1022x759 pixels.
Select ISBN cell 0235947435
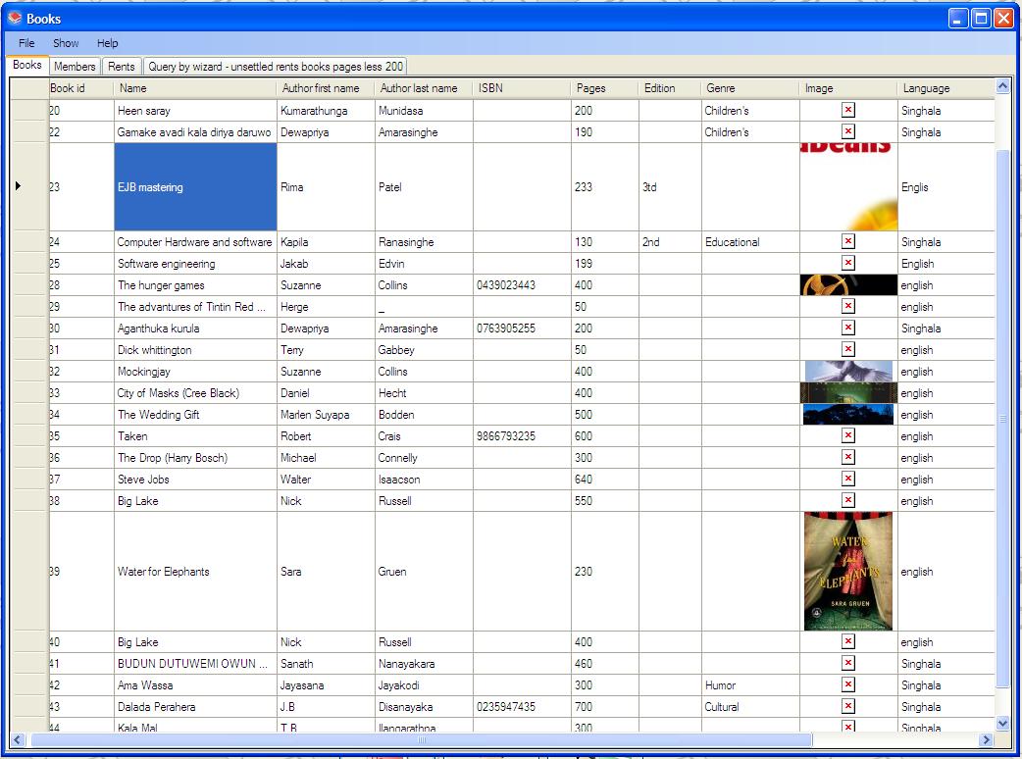(522, 706)
